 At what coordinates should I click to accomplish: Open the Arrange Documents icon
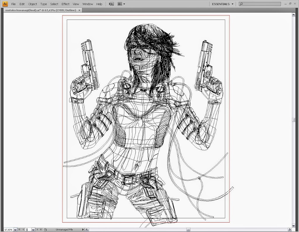[119, 4]
